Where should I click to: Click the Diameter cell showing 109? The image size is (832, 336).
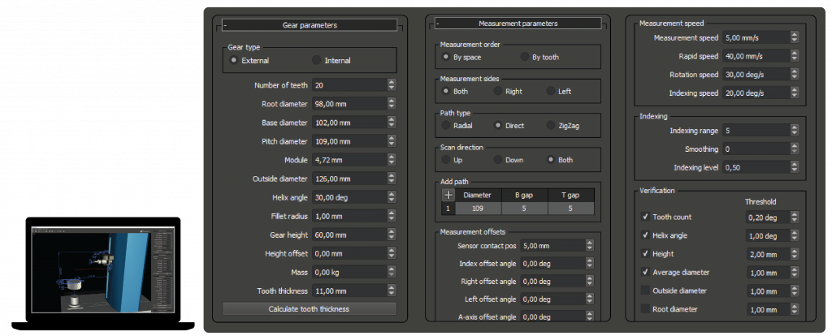click(x=477, y=209)
